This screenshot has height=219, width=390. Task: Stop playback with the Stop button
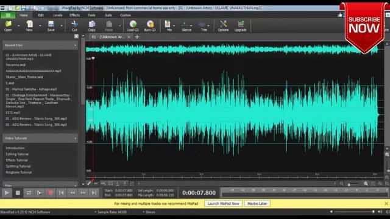(18, 193)
